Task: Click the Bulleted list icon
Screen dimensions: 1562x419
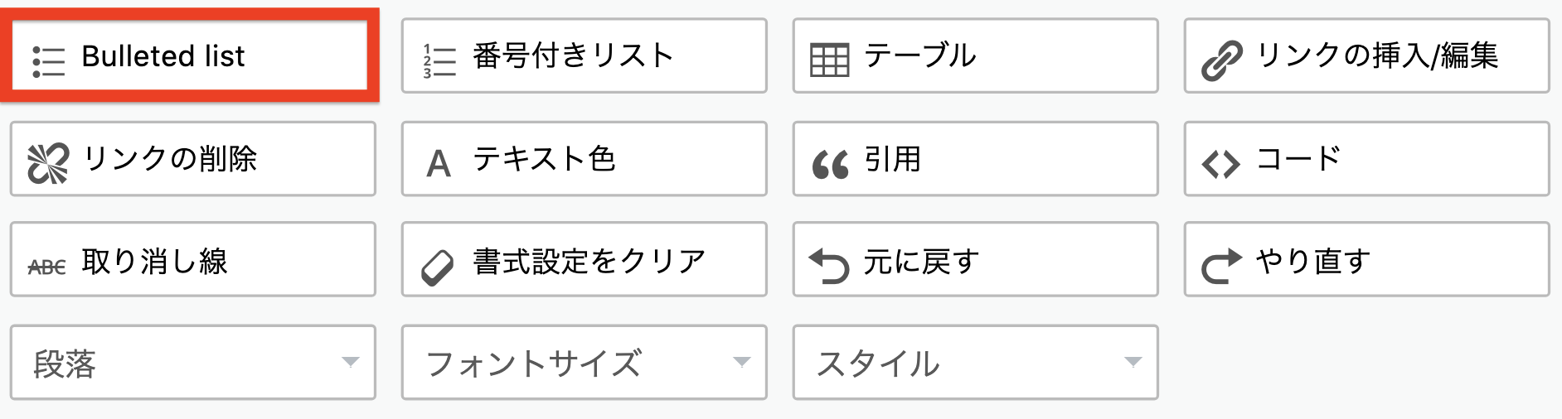Action: coord(48,61)
